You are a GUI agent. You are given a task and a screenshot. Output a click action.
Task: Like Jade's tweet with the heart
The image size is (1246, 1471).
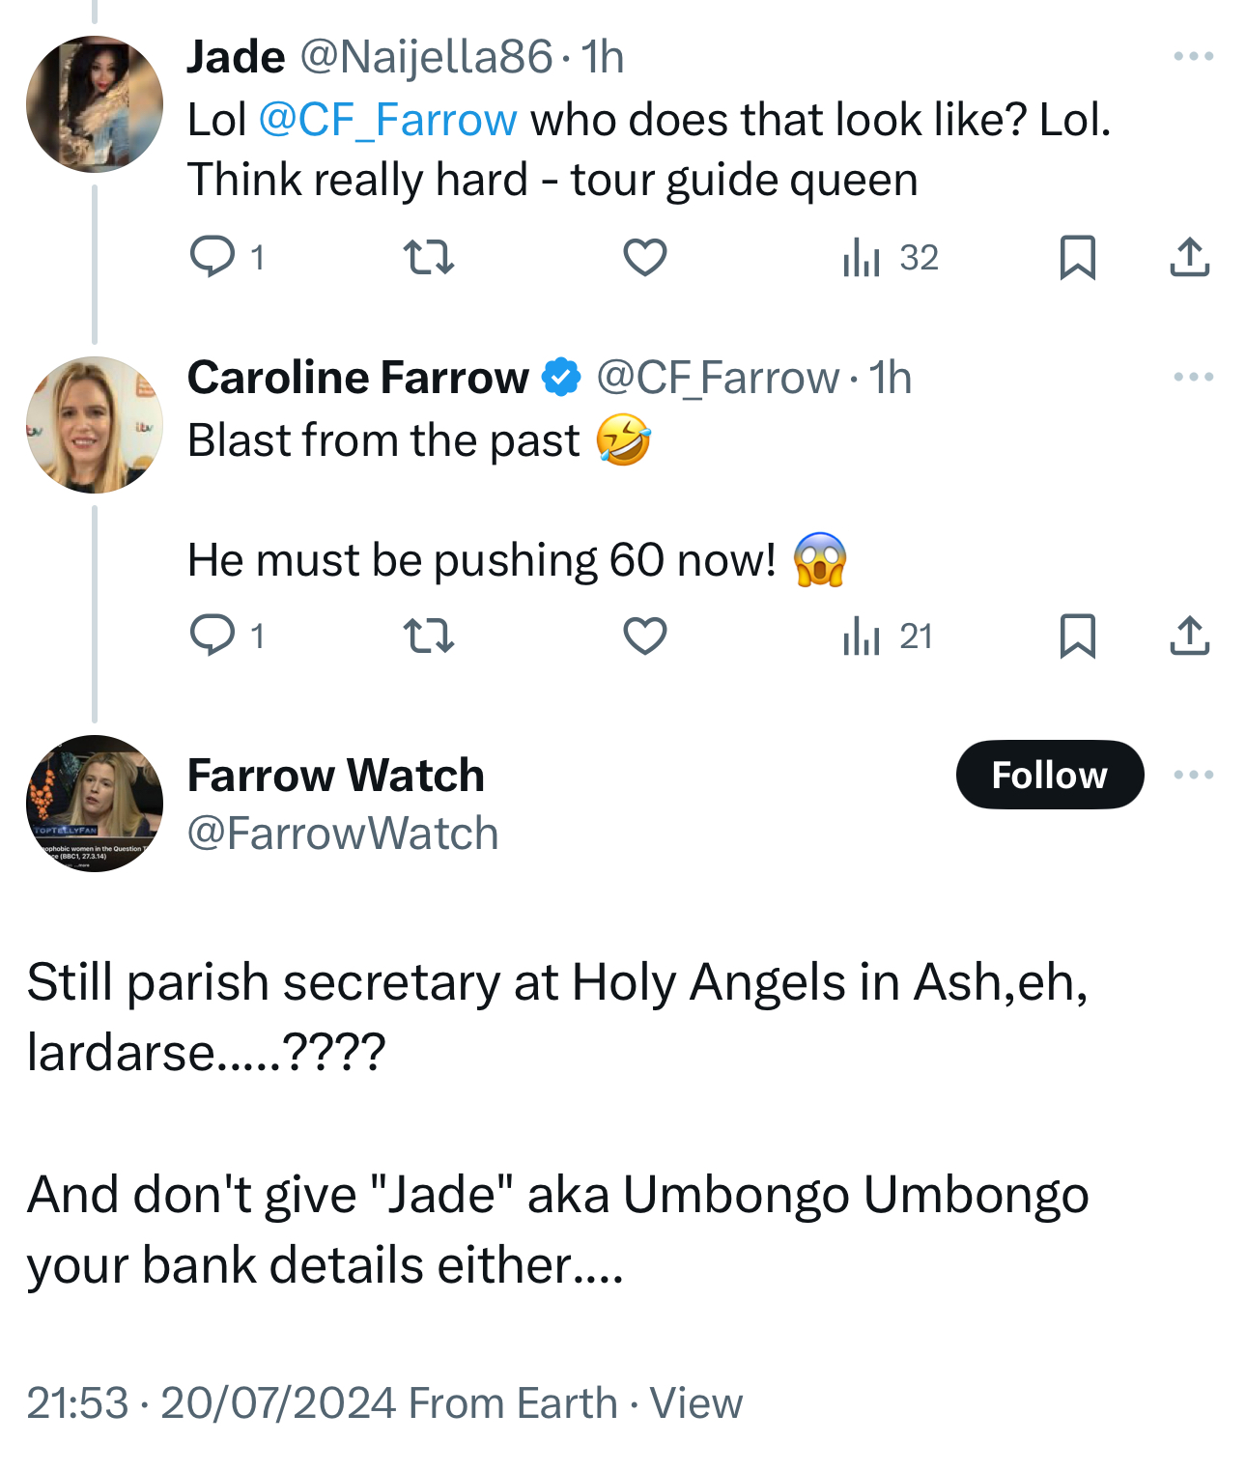pos(644,258)
